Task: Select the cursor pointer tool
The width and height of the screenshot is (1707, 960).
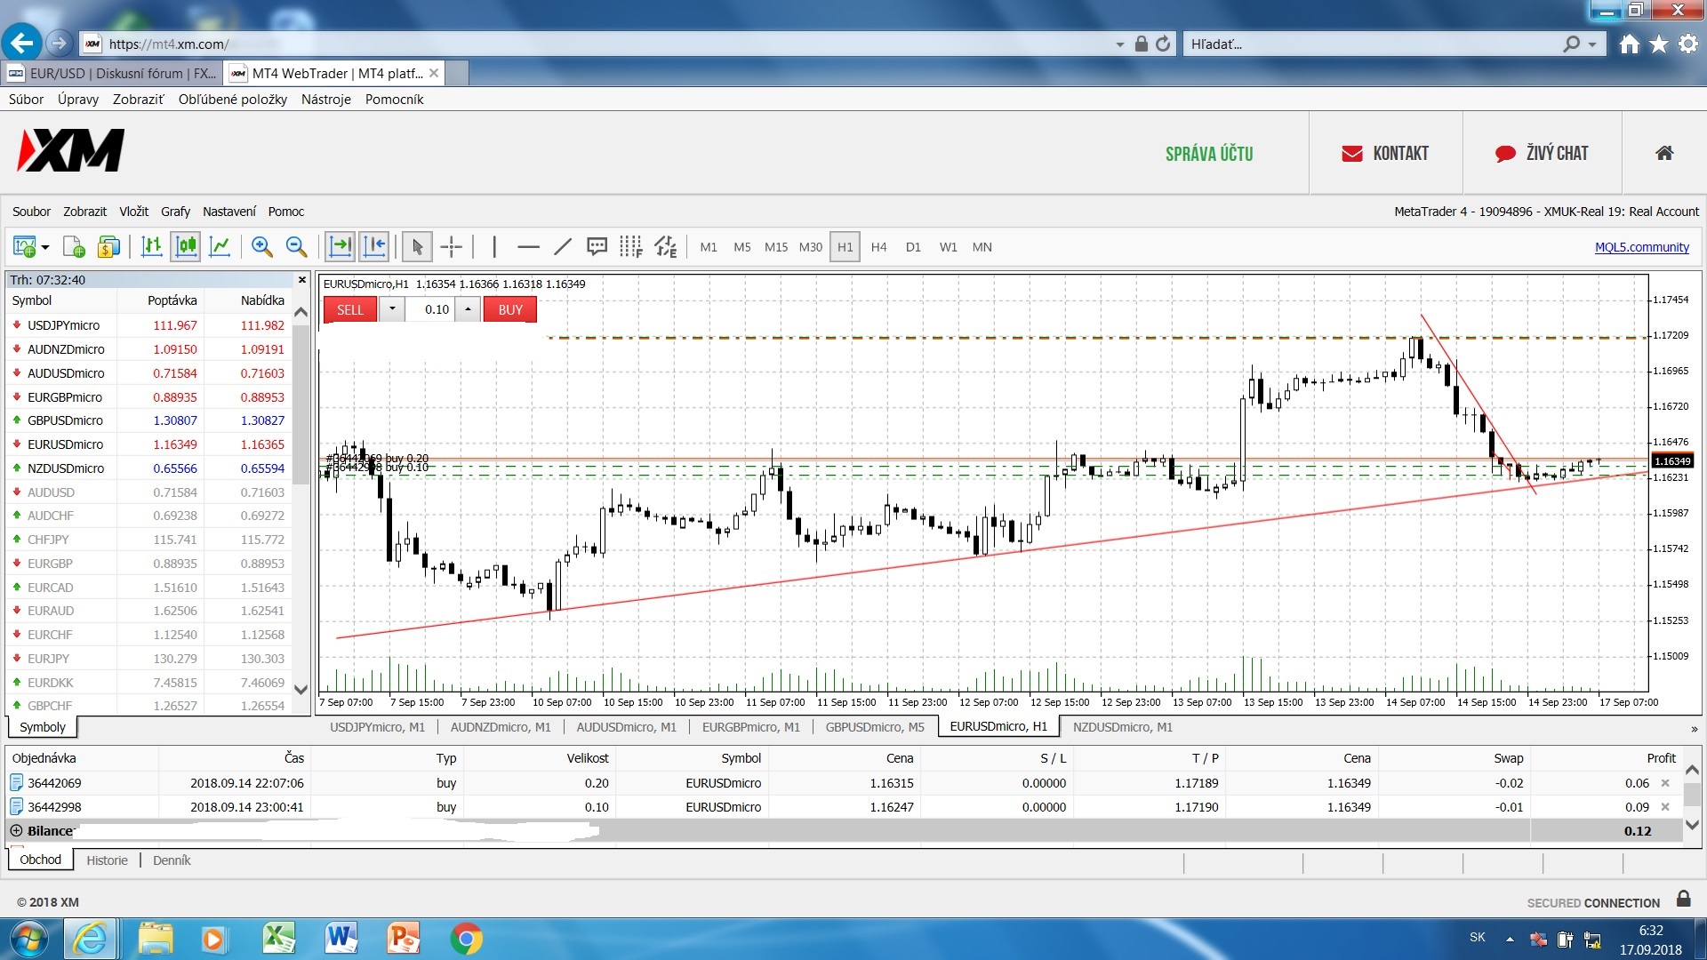Action: point(417,247)
